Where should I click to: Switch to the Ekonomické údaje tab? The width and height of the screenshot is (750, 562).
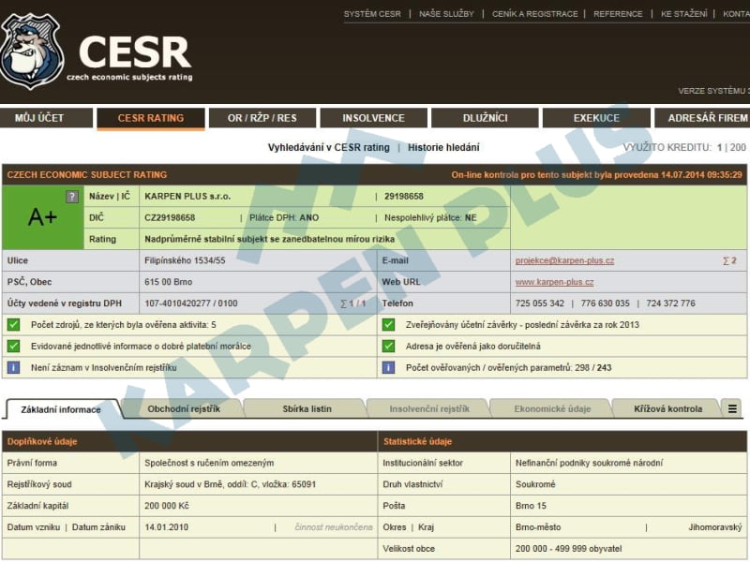click(x=552, y=409)
